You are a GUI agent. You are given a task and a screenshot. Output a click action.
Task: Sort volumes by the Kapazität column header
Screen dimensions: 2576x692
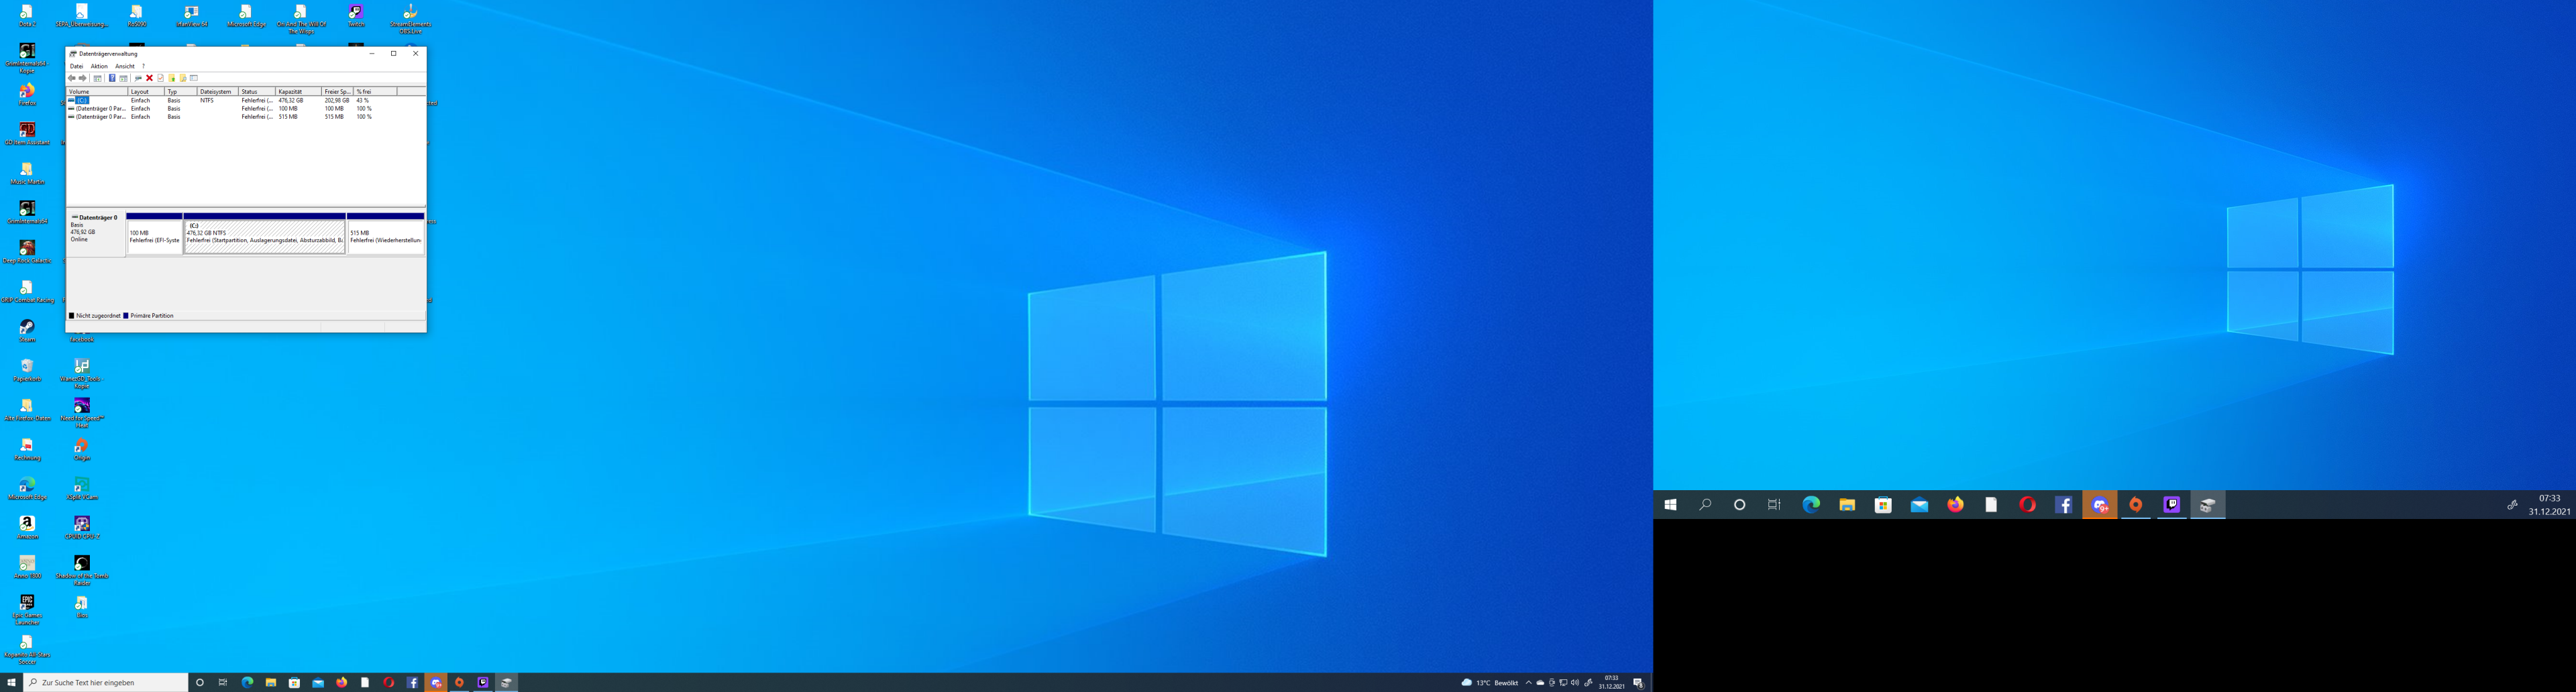click(298, 92)
